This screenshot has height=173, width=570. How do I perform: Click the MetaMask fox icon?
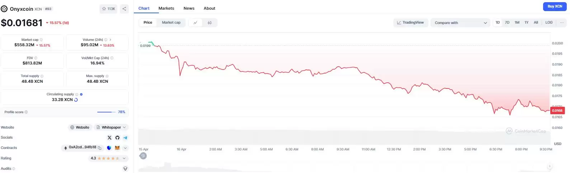117,148
